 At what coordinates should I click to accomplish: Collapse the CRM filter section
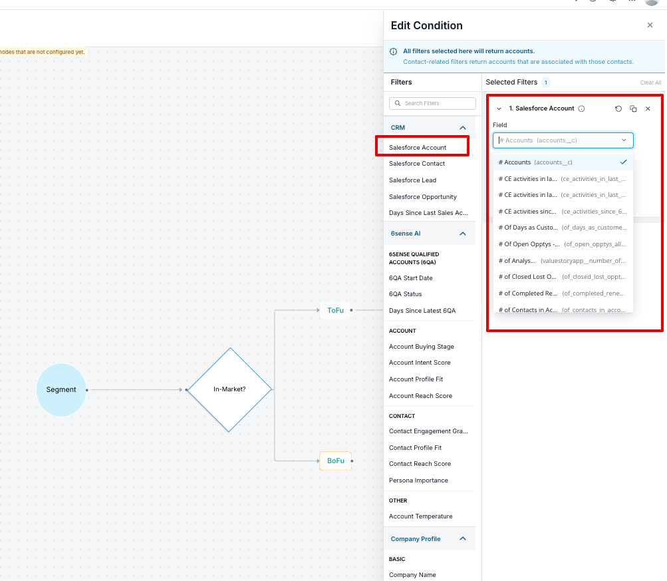pos(463,128)
